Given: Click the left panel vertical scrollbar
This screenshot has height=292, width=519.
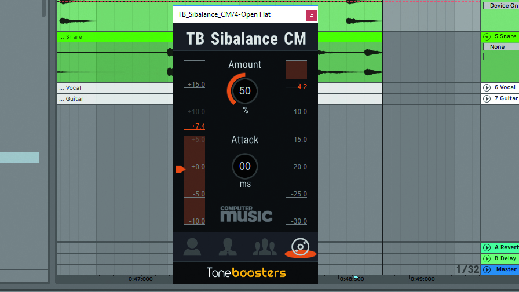Looking at the screenshot, I should pos(43,9).
